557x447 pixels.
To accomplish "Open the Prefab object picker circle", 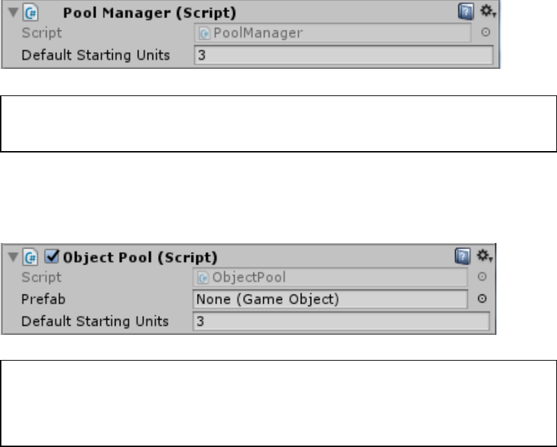I will 482,299.
